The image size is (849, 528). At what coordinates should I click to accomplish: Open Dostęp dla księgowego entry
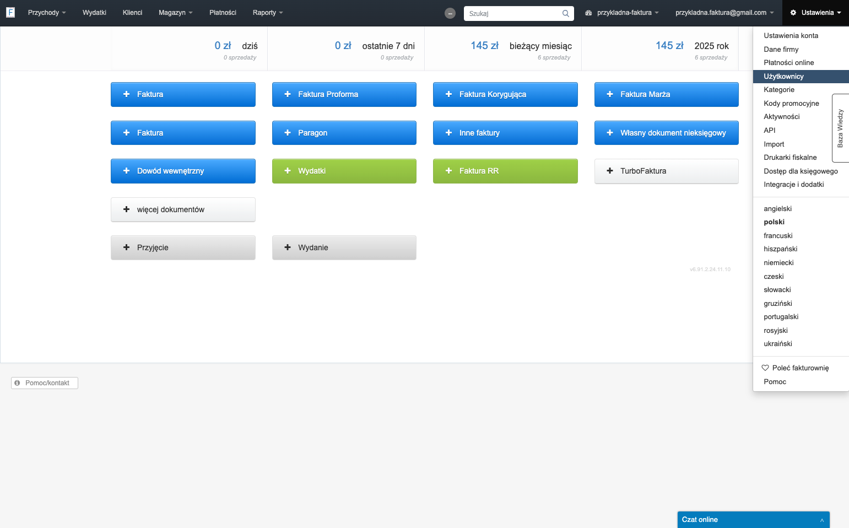click(x=801, y=171)
